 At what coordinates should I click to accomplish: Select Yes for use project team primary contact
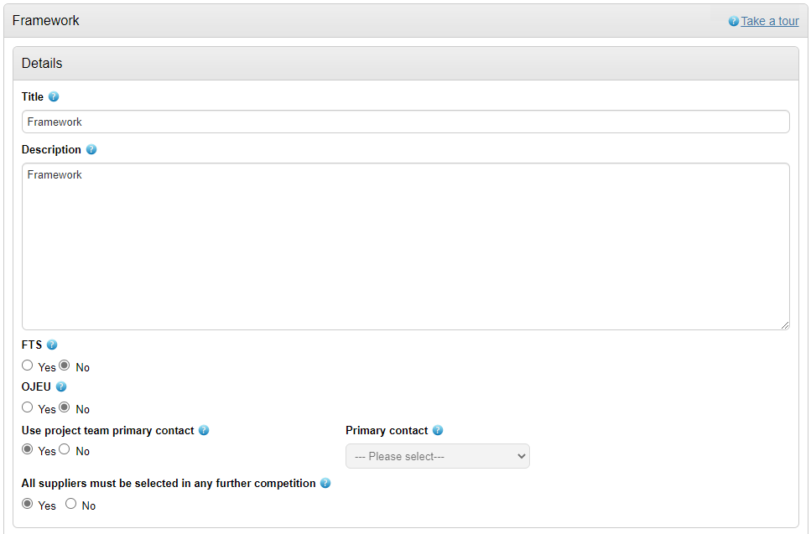coord(28,449)
